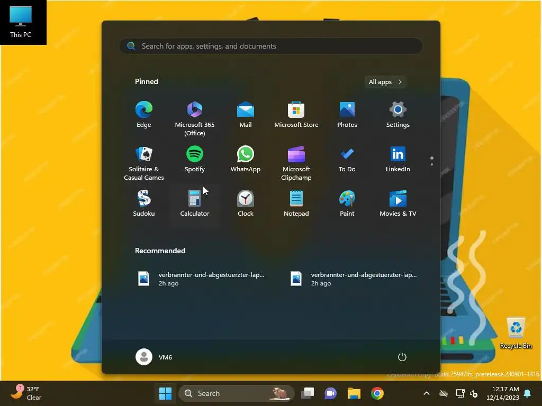Screen dimensions: 542x406
Task: Launch the Photos app
Action: (347, 115)
